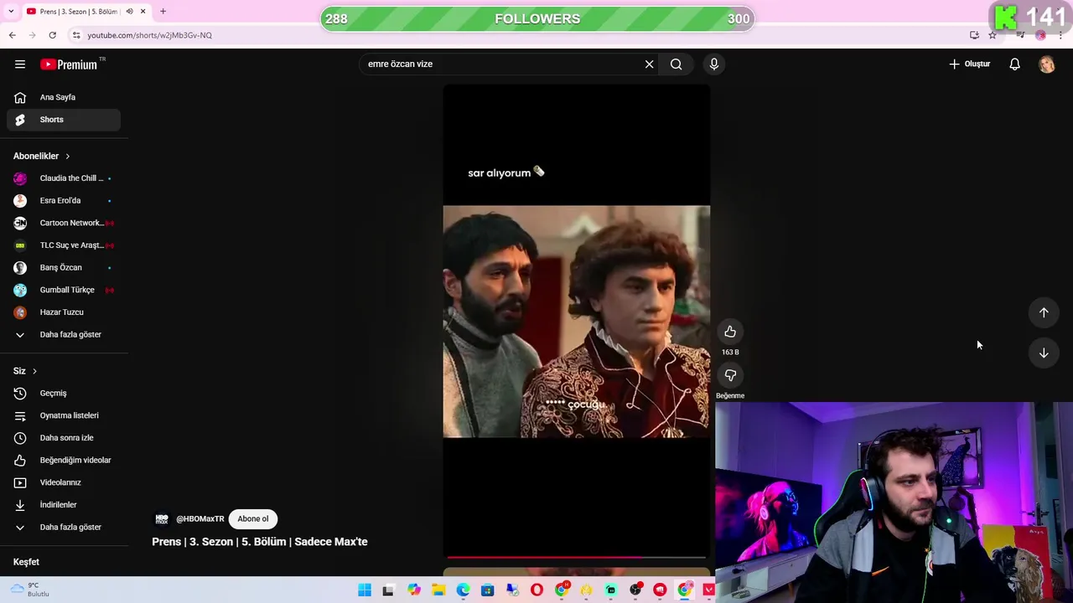Open Beğendiğim videolar
Viewport: 1073px width, 603px height.
[x=64, y=460]
